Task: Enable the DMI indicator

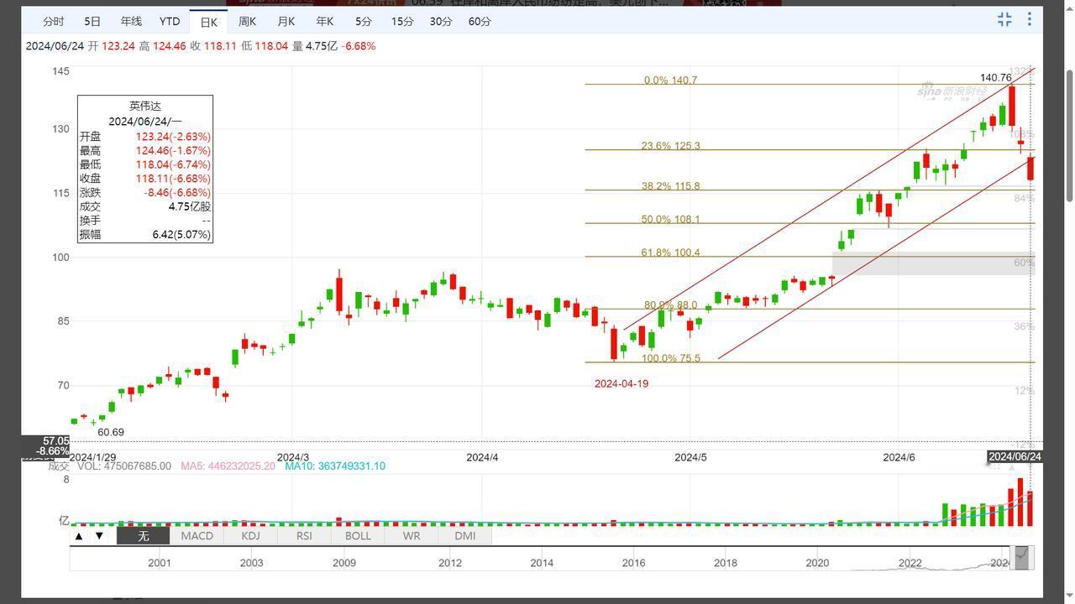Action: pyautogui.click(x=464, y=535)
